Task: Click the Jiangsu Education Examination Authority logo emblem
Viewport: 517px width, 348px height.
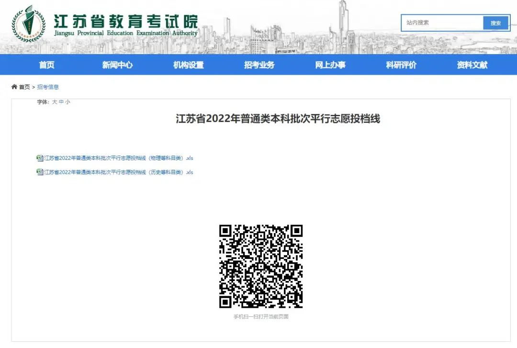Action: [x=28, y=24]
